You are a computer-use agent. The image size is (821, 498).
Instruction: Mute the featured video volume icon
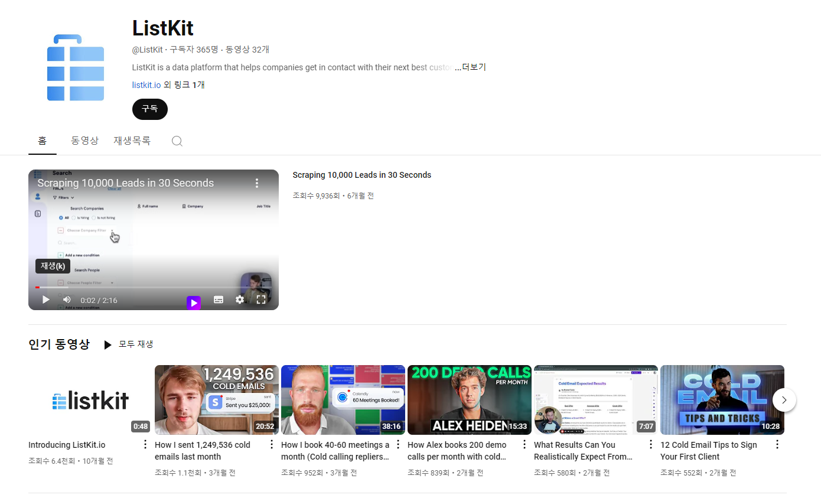(67, 300)
